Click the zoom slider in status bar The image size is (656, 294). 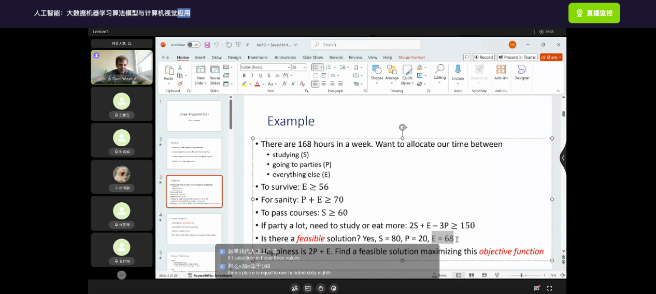(x=525, y=275)
